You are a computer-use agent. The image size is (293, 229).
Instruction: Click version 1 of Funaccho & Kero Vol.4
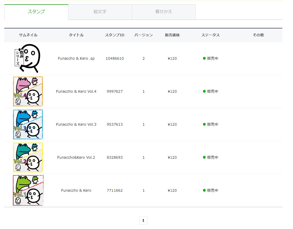(144, 91)
